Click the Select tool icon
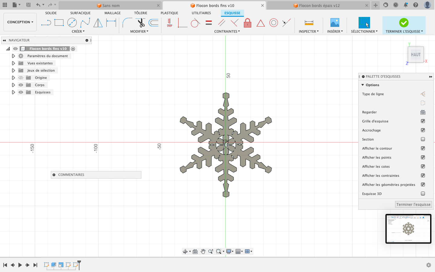The image size is (435, 272). [364, 23]
